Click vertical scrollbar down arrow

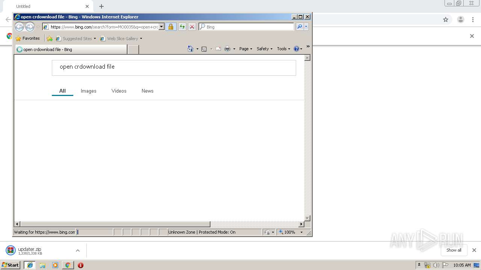pos(307,218)
